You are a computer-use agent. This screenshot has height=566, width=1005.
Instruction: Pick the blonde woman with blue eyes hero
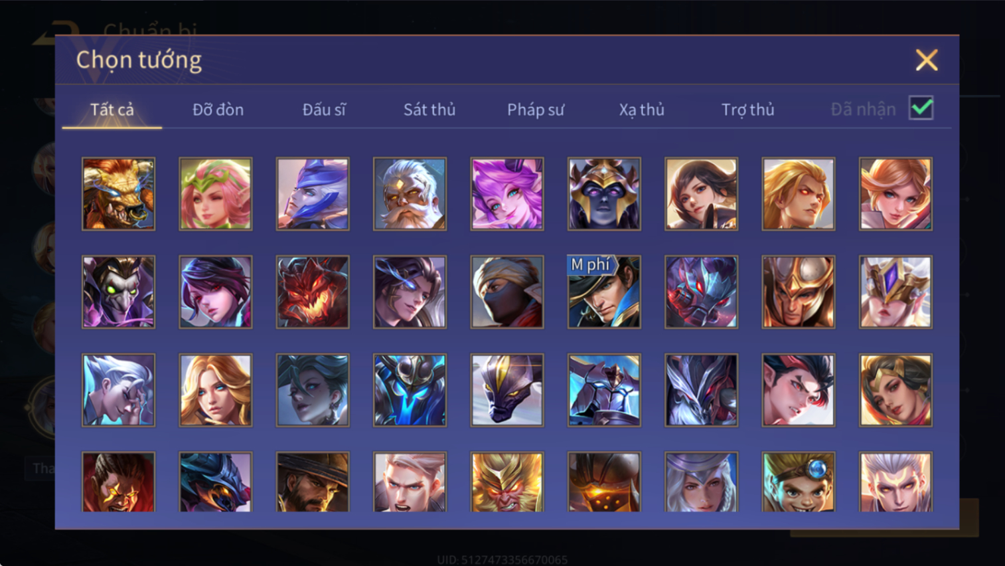pos(216,390)
